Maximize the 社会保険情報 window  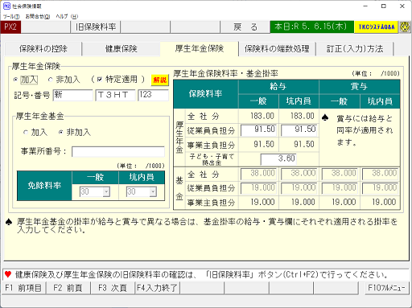[384, 6]
